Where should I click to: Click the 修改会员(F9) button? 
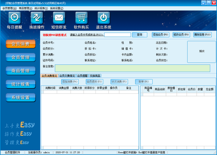181,35
